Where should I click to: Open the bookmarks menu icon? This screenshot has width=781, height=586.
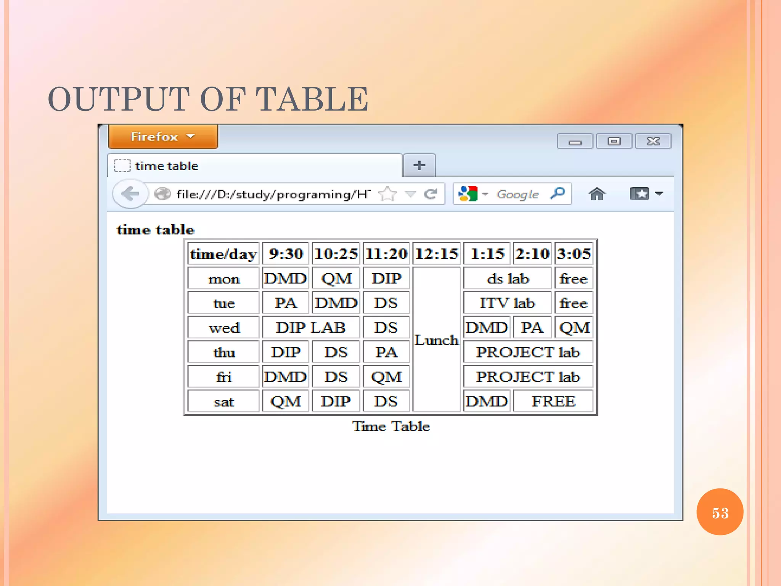pyautogui.click(x=639, y=194)
